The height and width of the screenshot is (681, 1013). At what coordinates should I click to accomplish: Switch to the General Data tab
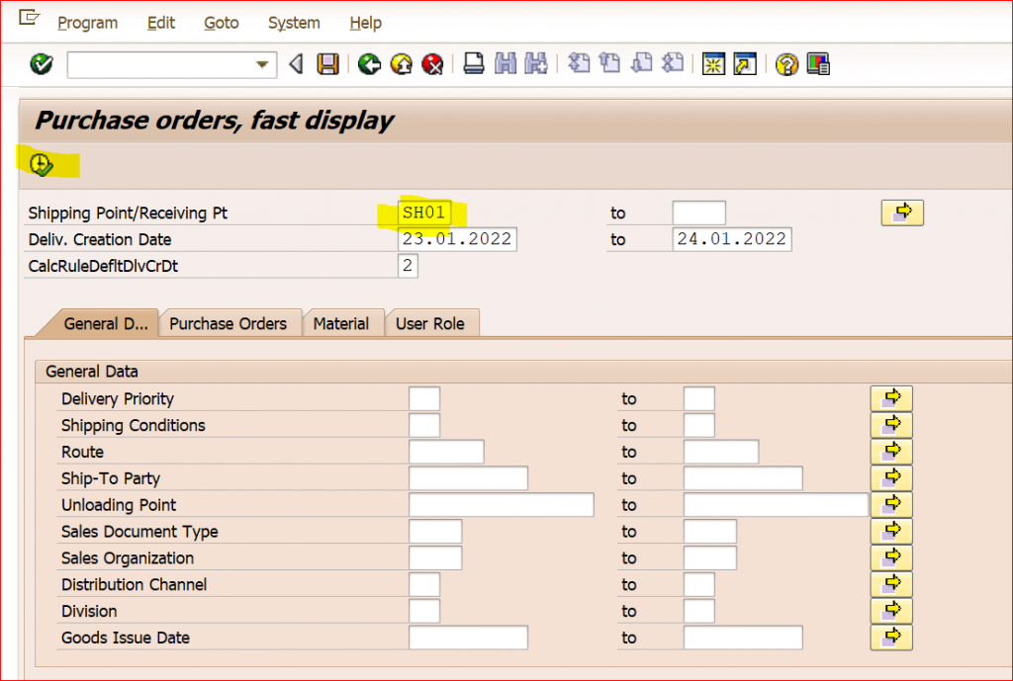(x=105, y=323)
